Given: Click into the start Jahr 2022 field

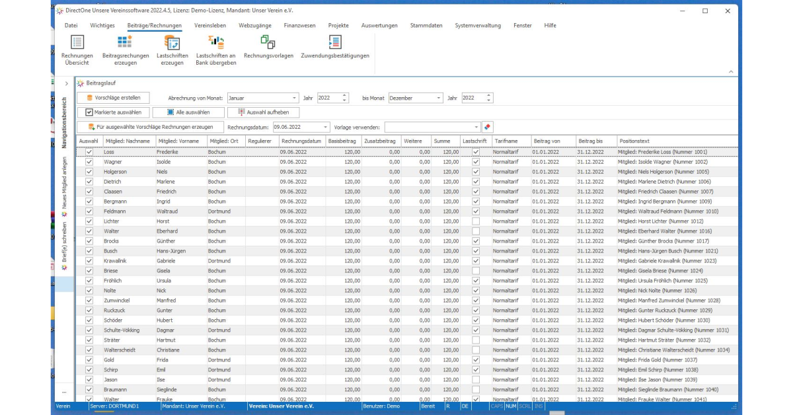Looking at the screenshot, I should [x=328, y=98].
